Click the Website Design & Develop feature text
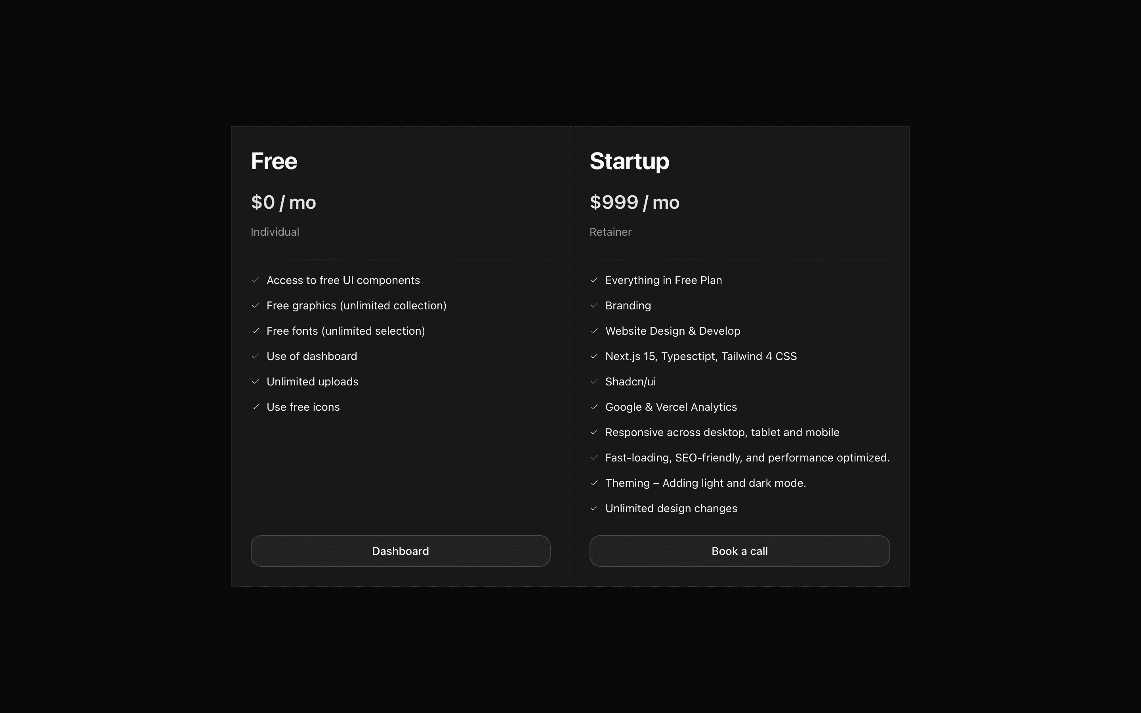Image resolution: width=1141 pixels, height=713 pixels. click(x=672, y=331)
